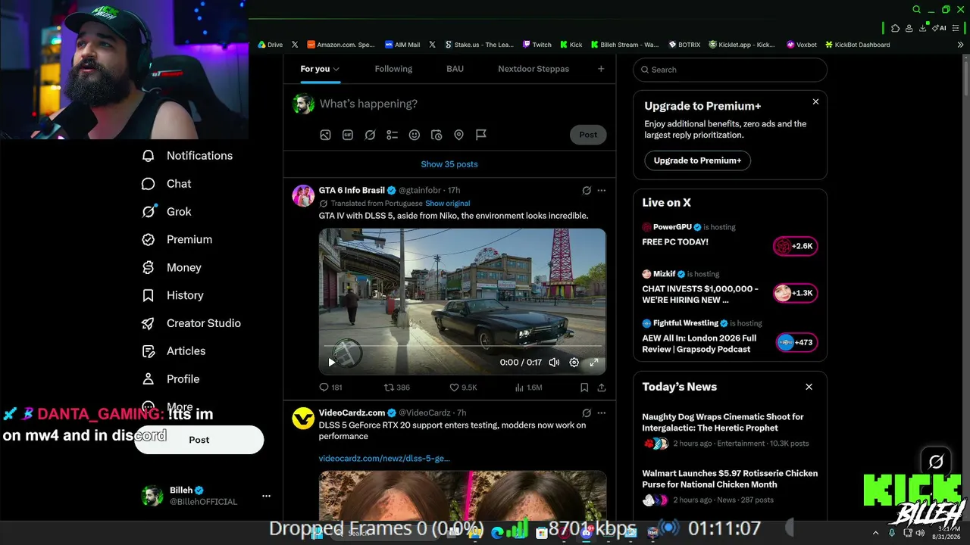Screen dimensions: 970x545
Task: Click the composer Post button
Action: tap(588, 135)
